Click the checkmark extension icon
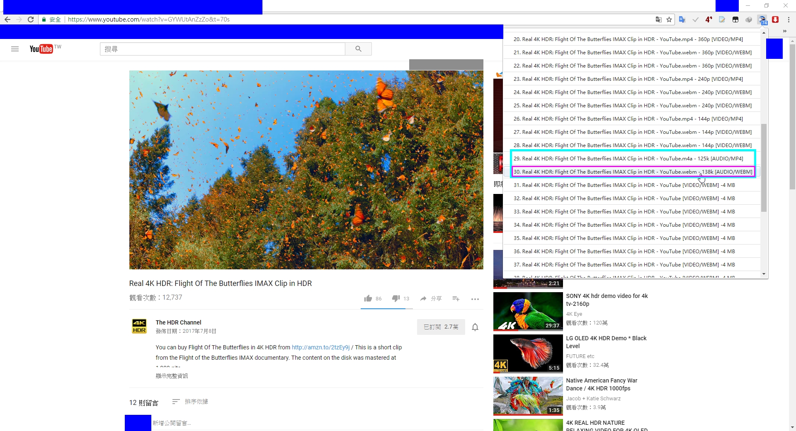796x431 pixels. pos(696,19)
